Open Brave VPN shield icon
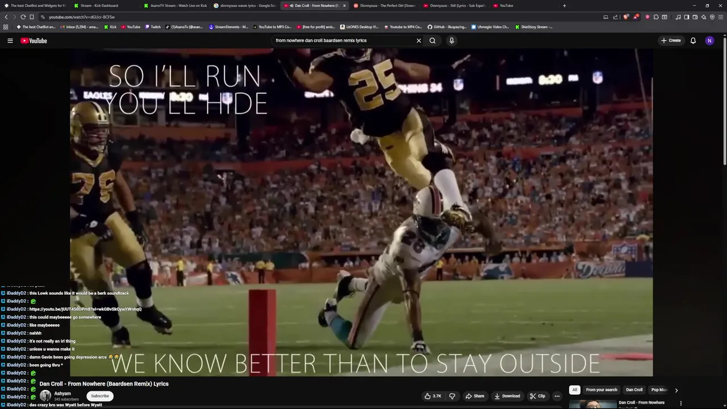The image size is (727, 409). [x=712, y=17]
